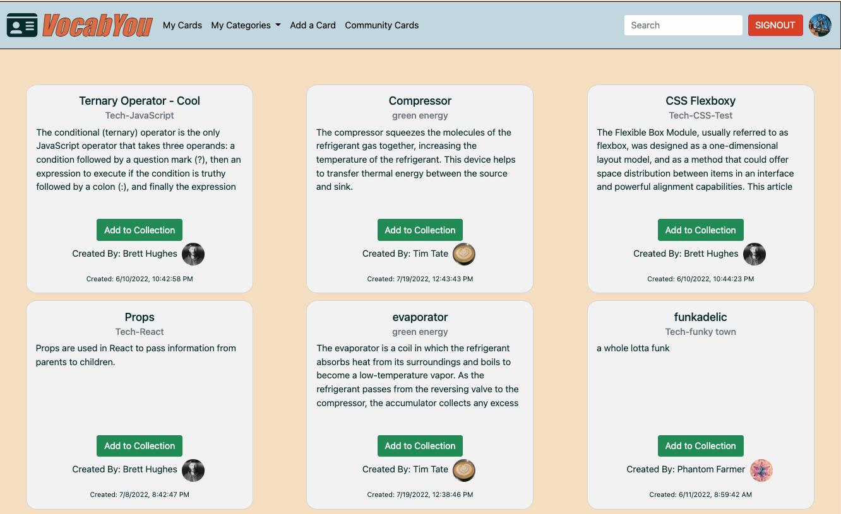Go to Add a Card

[x=313, y=25]
